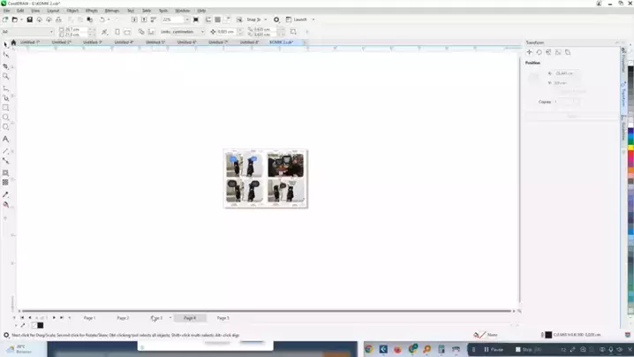Select the Pick tool in the toolbox

coord(5,44)
